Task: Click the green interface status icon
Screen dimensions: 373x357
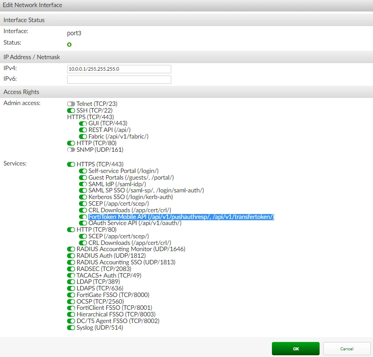Action: click(x=69, y=45)
